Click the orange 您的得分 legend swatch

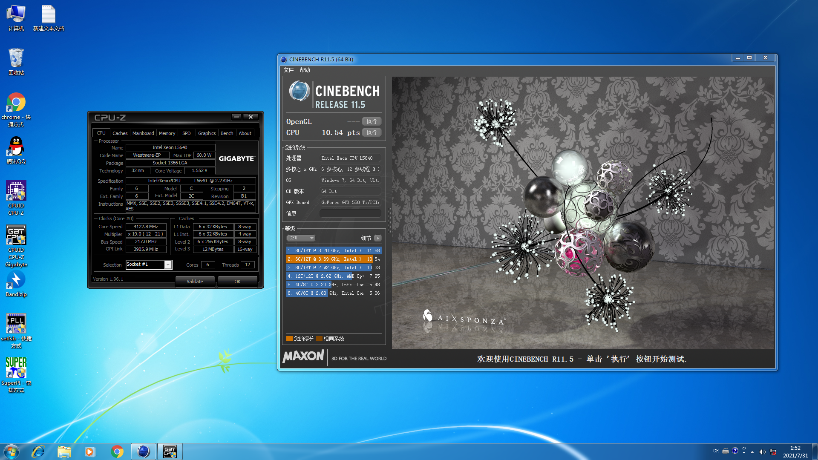[289, 339]
